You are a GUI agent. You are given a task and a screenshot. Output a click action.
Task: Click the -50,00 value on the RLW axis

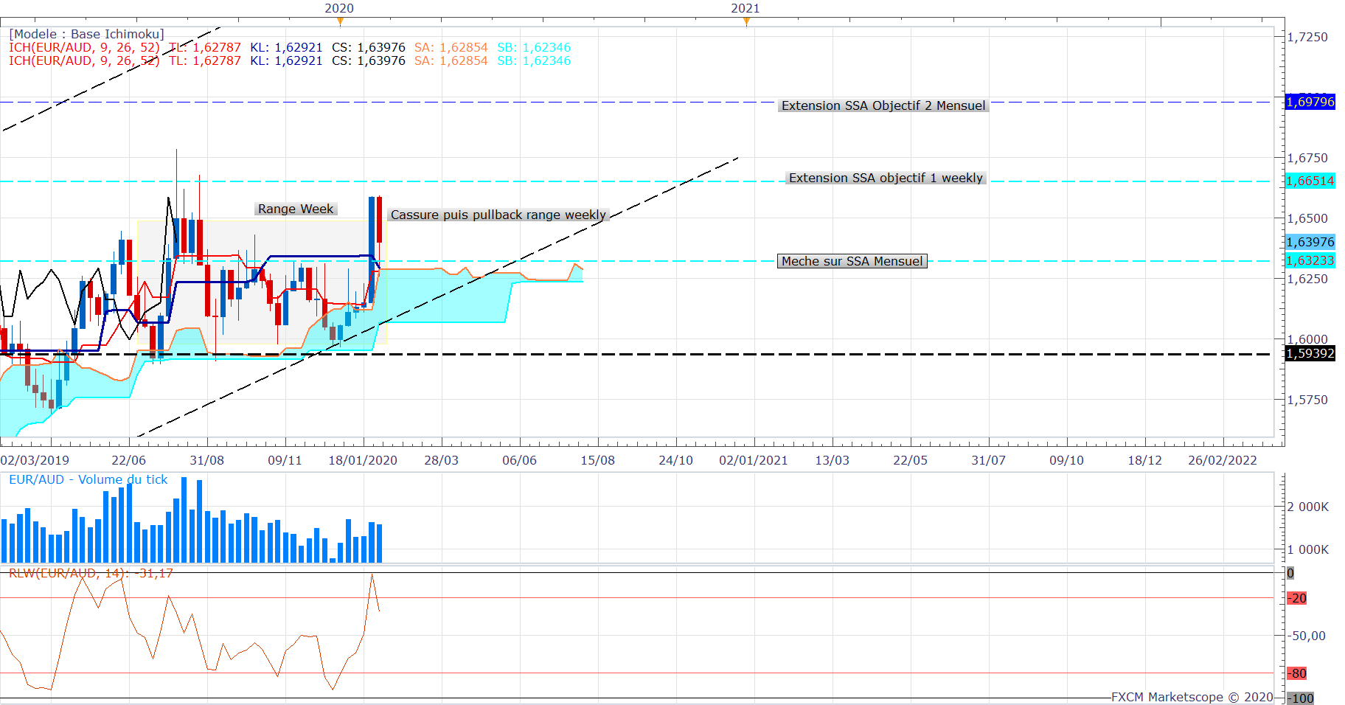[x=1307, y=636]
